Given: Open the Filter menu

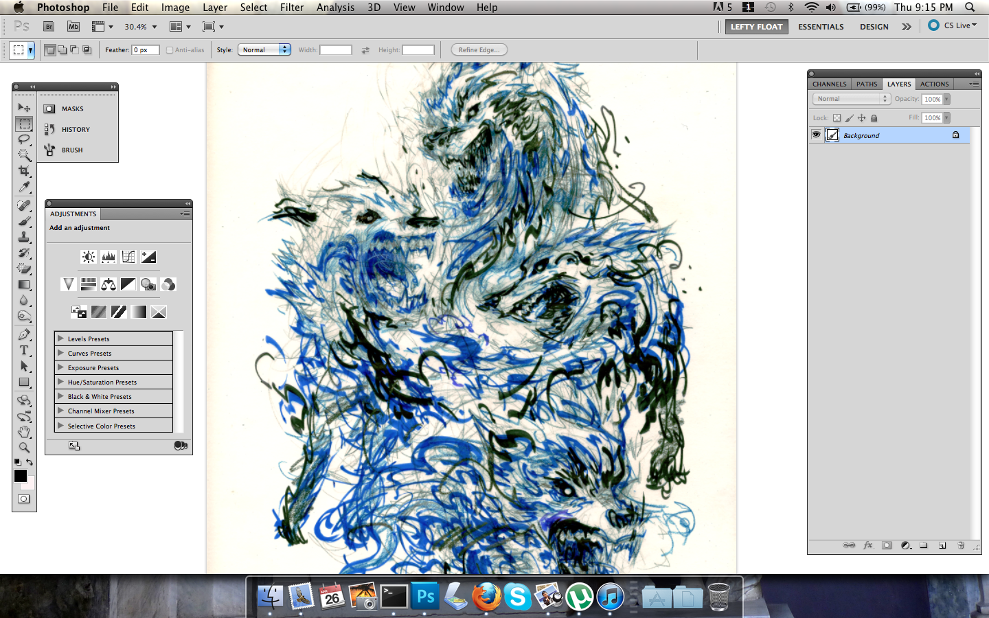Looking at the screenshot, I should pyautogui.click(x=292, y=8).
